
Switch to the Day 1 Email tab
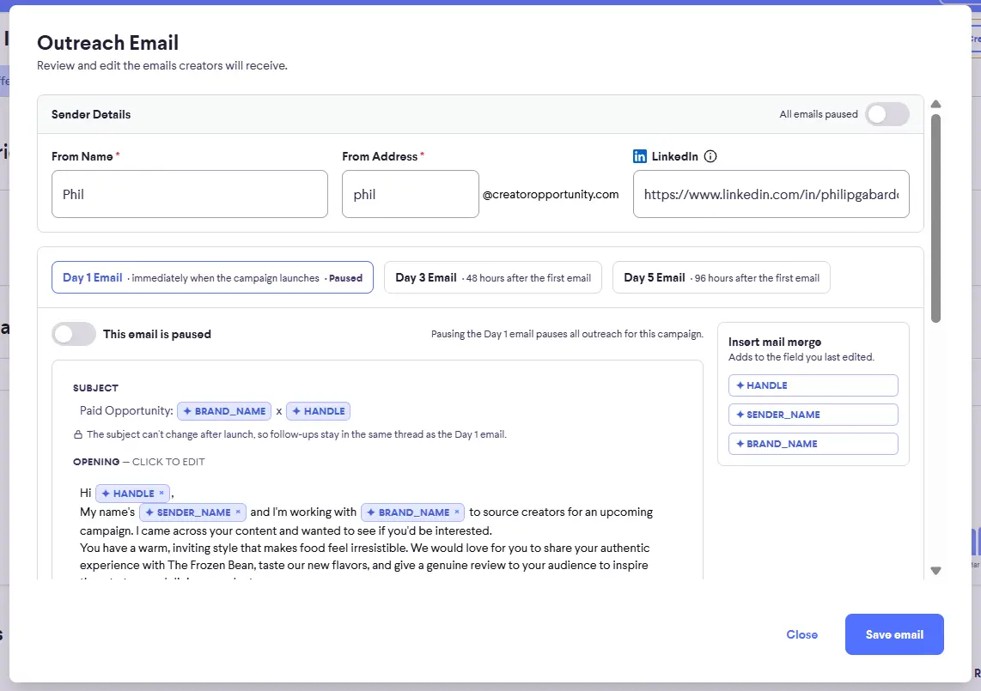[x=213, y=277]
